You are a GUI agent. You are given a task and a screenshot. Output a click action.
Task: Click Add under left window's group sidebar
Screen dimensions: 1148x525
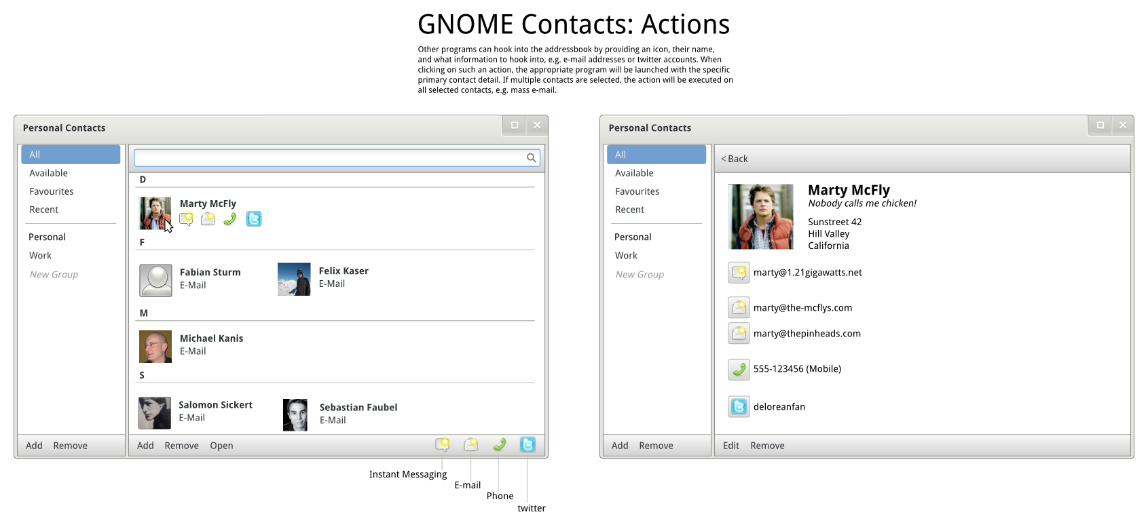(34, 446)
